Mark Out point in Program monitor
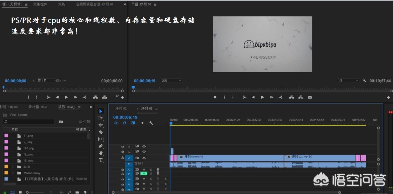Screen dimensions: 393x194 tap(233, 97)
